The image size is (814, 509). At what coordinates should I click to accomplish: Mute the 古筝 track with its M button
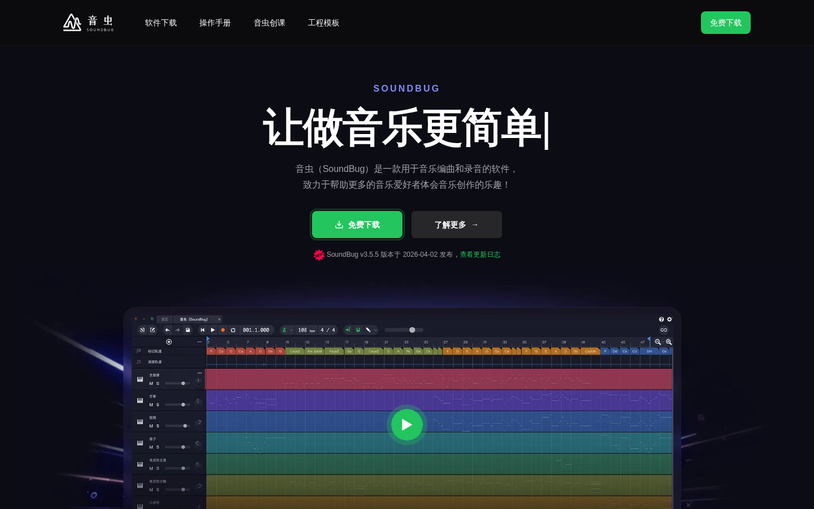pos(151,405)
